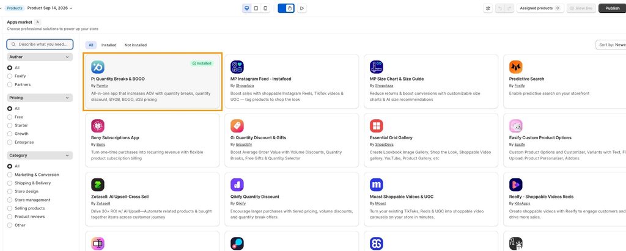Open Assigned products button
626x251 pixels.
point(540,8)
